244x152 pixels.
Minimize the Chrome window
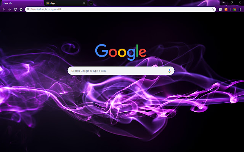(x=223, y=3)
